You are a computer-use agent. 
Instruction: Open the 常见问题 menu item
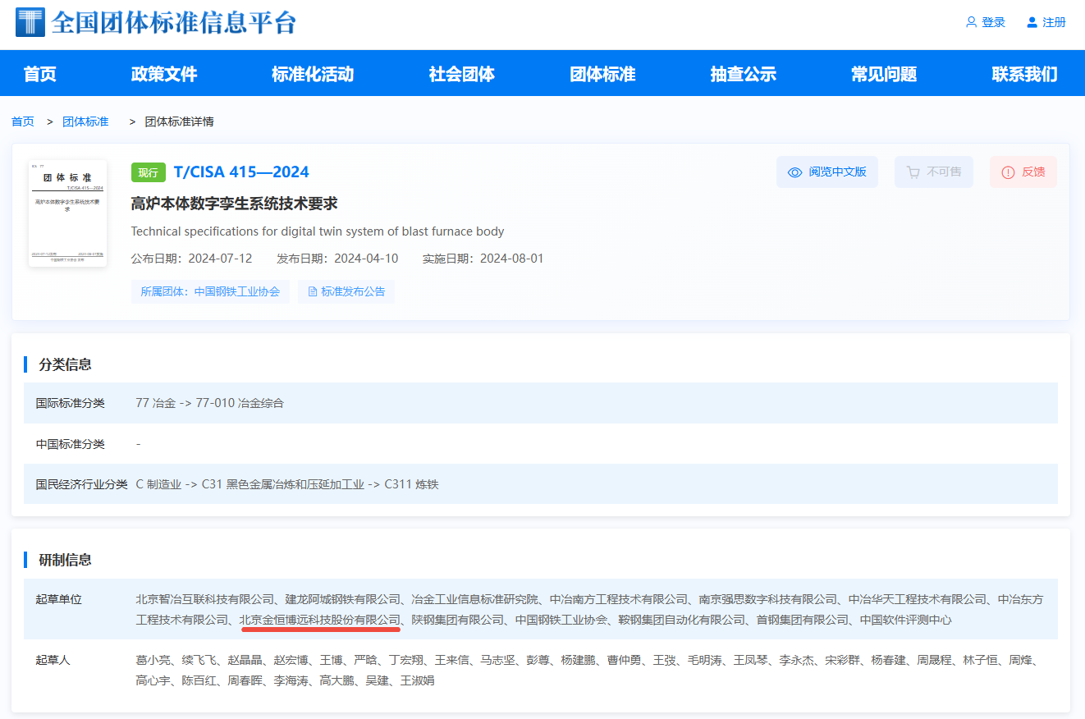point(884,74)
